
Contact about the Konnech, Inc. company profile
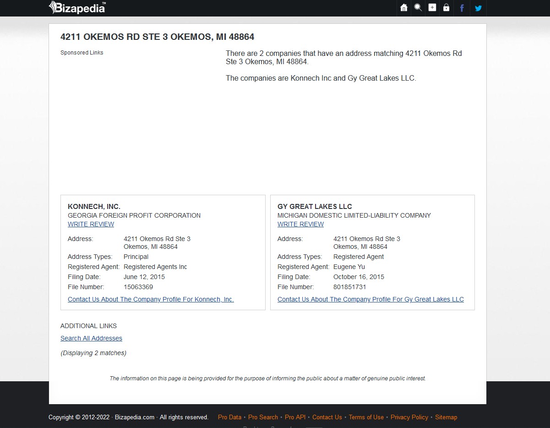151,299
